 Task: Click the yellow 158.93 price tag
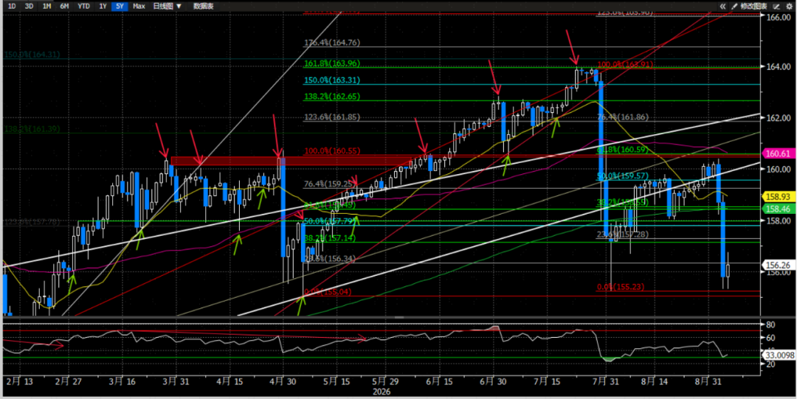point(777,195)
